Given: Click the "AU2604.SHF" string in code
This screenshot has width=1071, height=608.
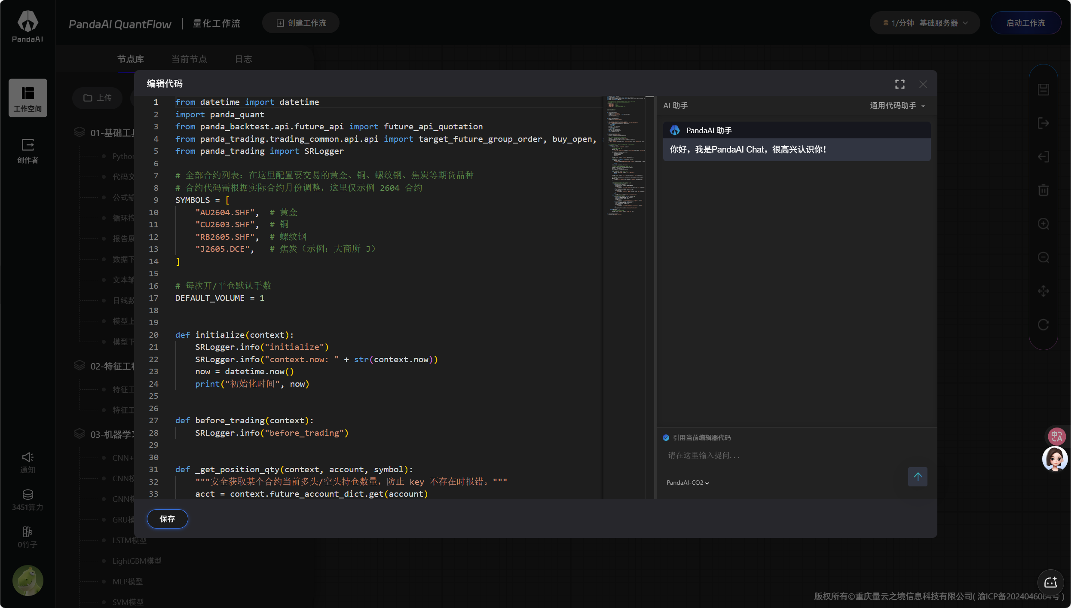Looking at the screenshot, I should [x=225, y=212].
